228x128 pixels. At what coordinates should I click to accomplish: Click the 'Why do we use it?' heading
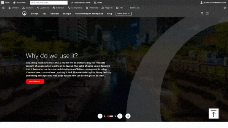(x=52, y=56)
